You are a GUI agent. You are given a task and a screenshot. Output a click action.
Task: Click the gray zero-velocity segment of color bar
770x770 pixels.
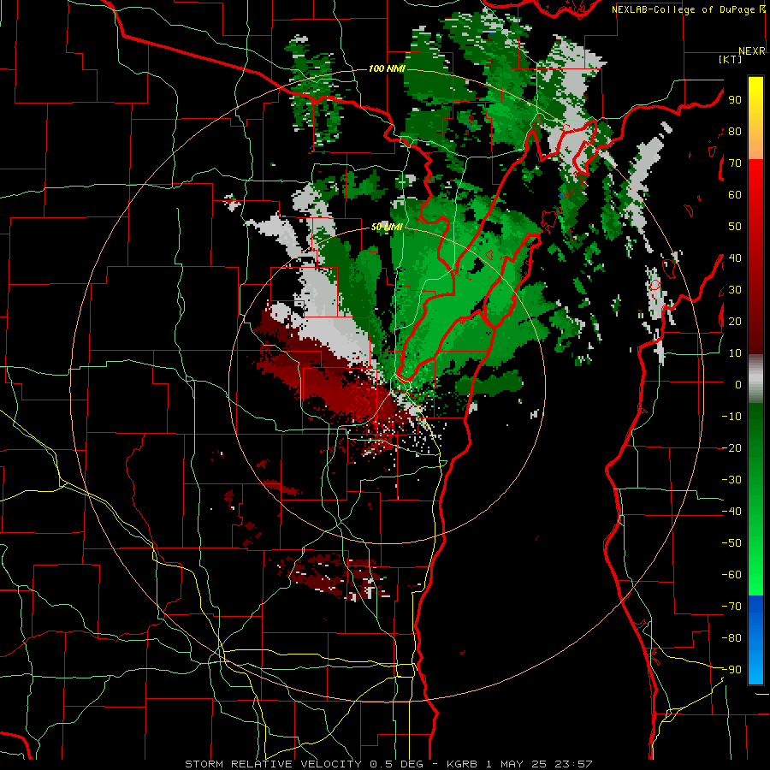[755, 379]
